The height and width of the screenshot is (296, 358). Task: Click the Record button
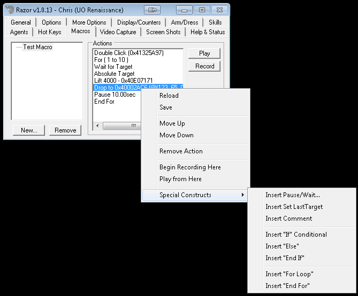(x=204, y=66)
